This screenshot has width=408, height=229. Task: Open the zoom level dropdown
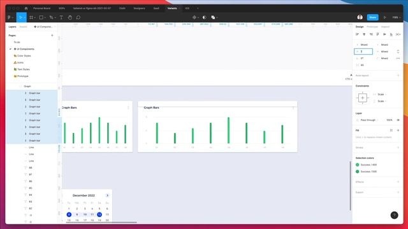tap(397, 17)
